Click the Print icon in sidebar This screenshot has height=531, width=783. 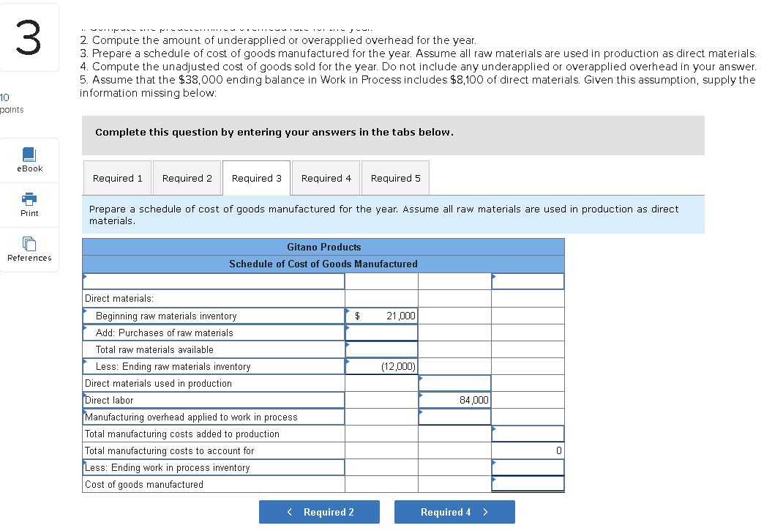tap(29, 204)
